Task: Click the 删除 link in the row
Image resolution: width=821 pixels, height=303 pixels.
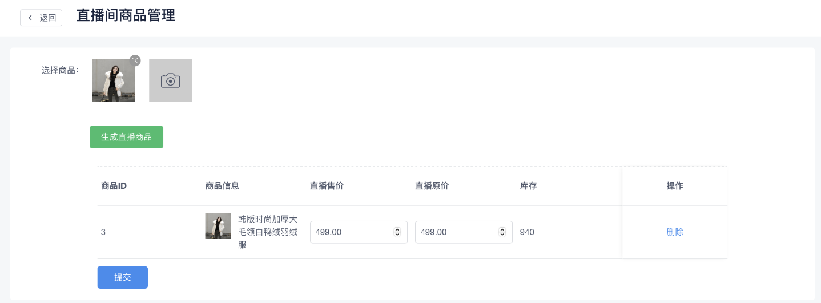Action: tap(675, 232)
